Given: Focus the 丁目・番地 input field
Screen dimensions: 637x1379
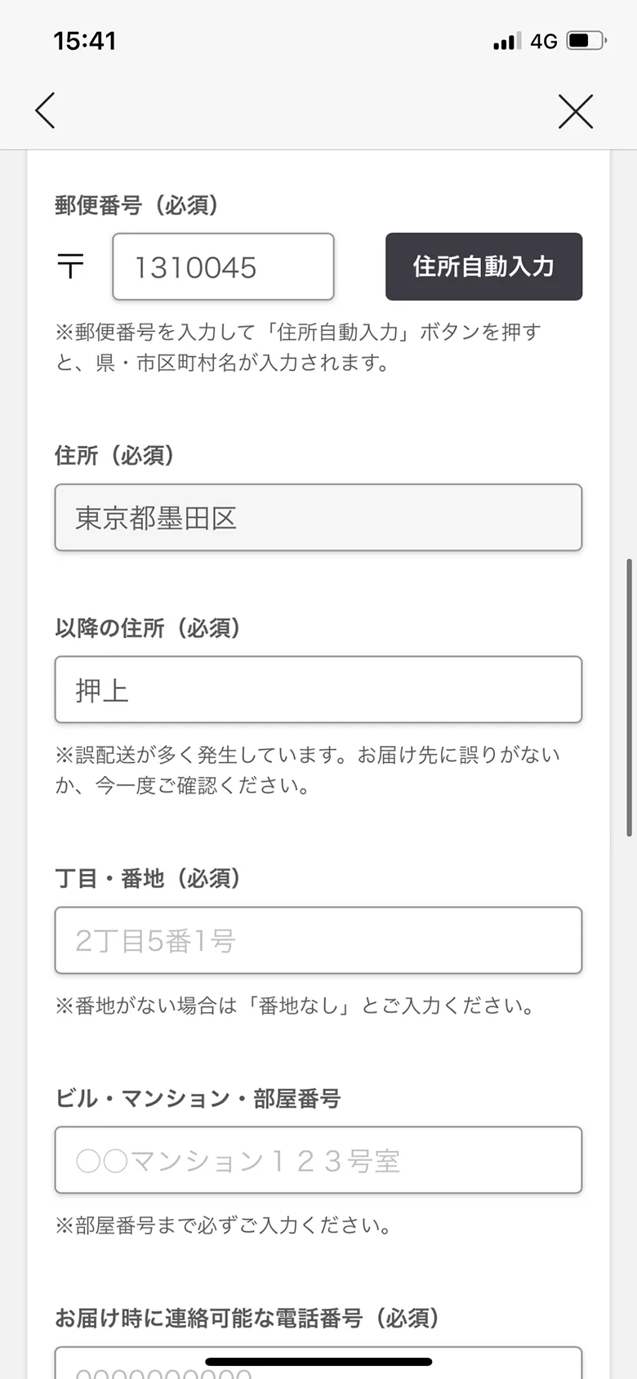Looking at the screenshot, I should (x=318, y=940).
